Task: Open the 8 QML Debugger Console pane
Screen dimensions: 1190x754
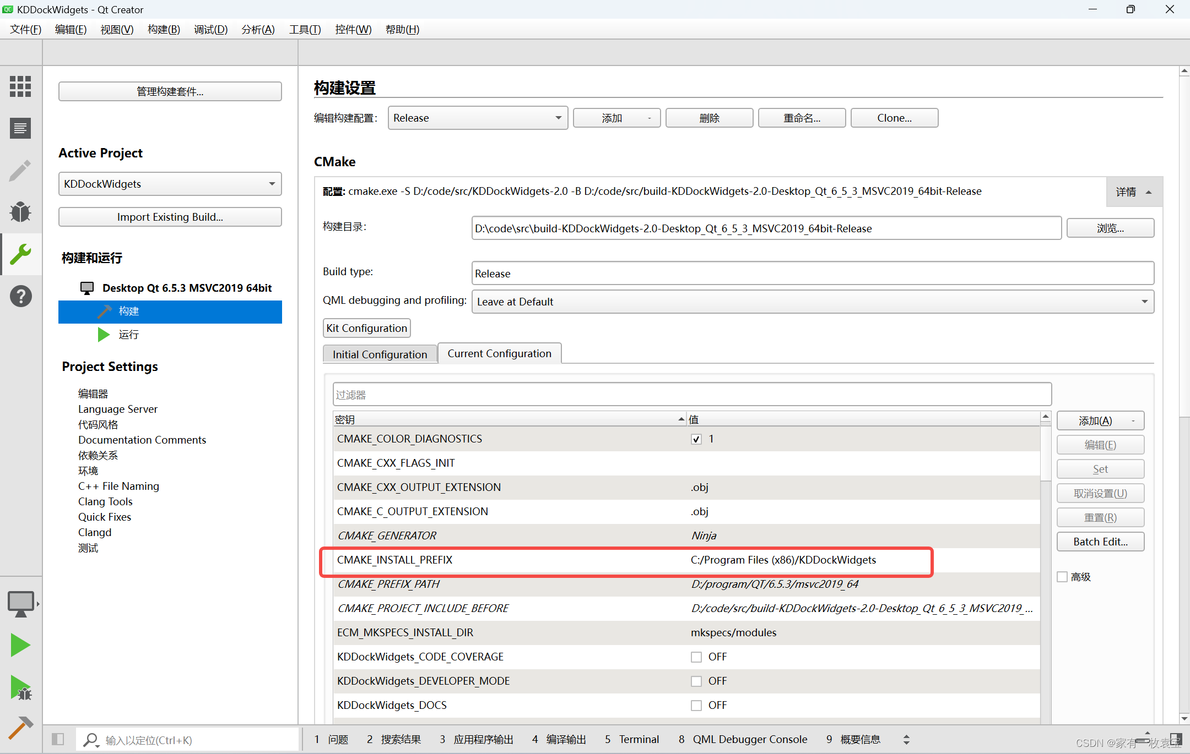Action: point(743,739)
